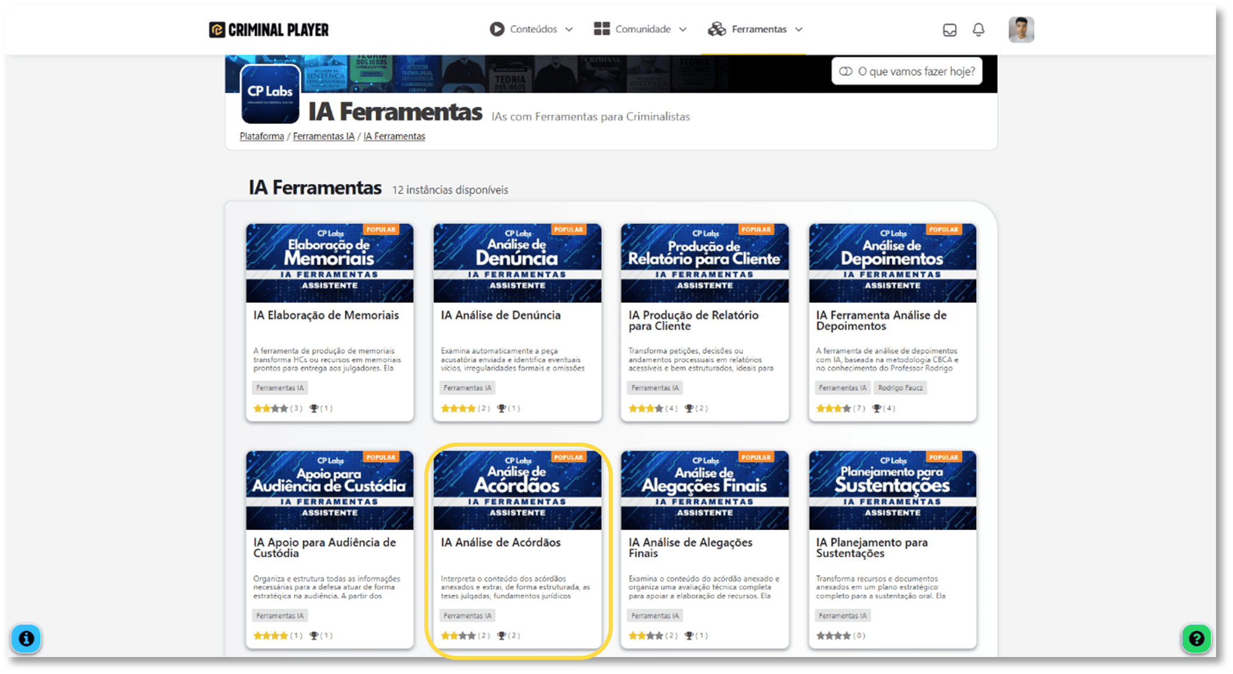Click the Criminal Player logo
Image resolution: width=1233 pixels, height=674 pixels.
tap(269, 30)
